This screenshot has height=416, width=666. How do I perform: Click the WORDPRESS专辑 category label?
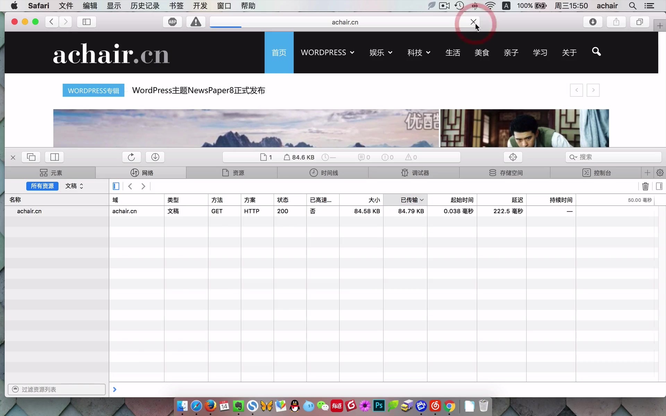(x=93, y=90)
